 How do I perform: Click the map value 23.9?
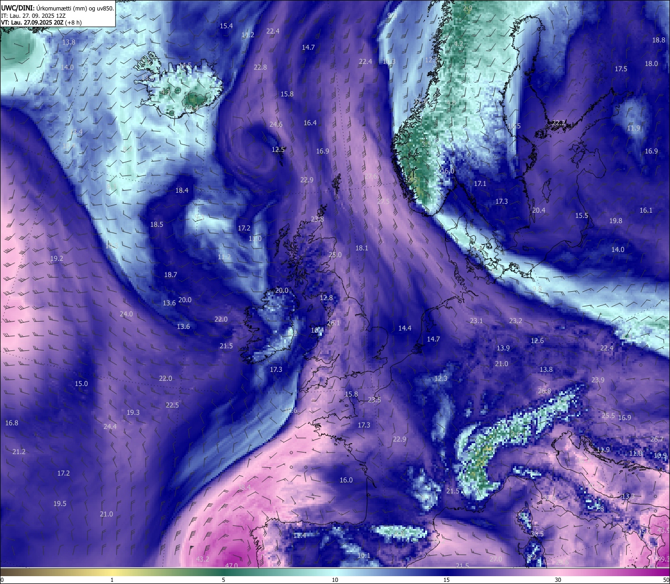(598, 380)
